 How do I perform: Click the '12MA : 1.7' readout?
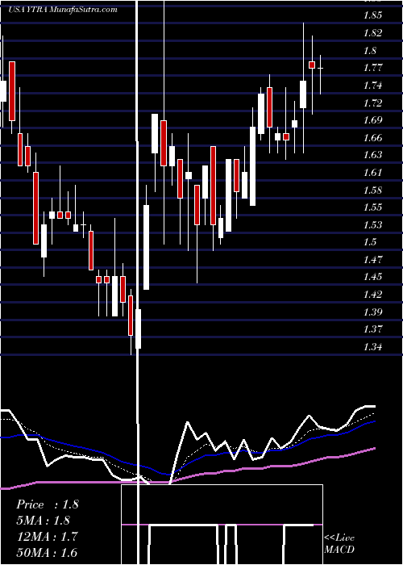click(47, 537)
